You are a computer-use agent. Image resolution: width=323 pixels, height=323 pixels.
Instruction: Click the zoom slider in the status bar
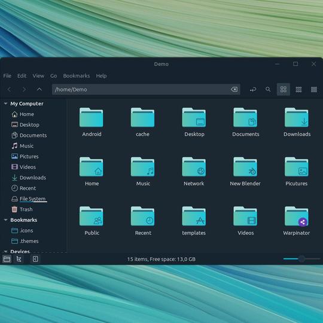click(x=301, y=259)
